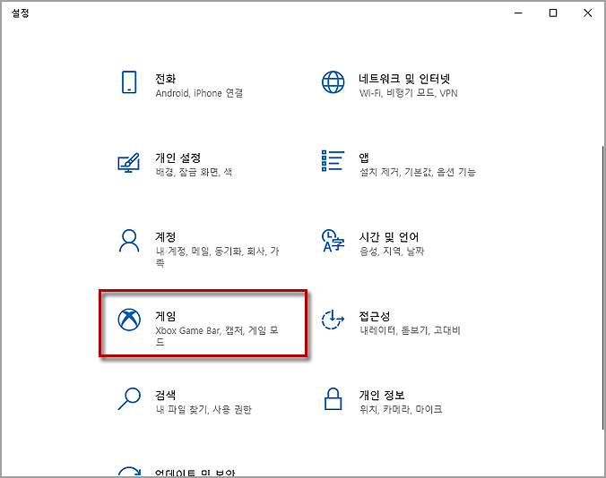Click the time and language icon
Image resolution: width=606 pixels, height=478 pixels.
333,241
